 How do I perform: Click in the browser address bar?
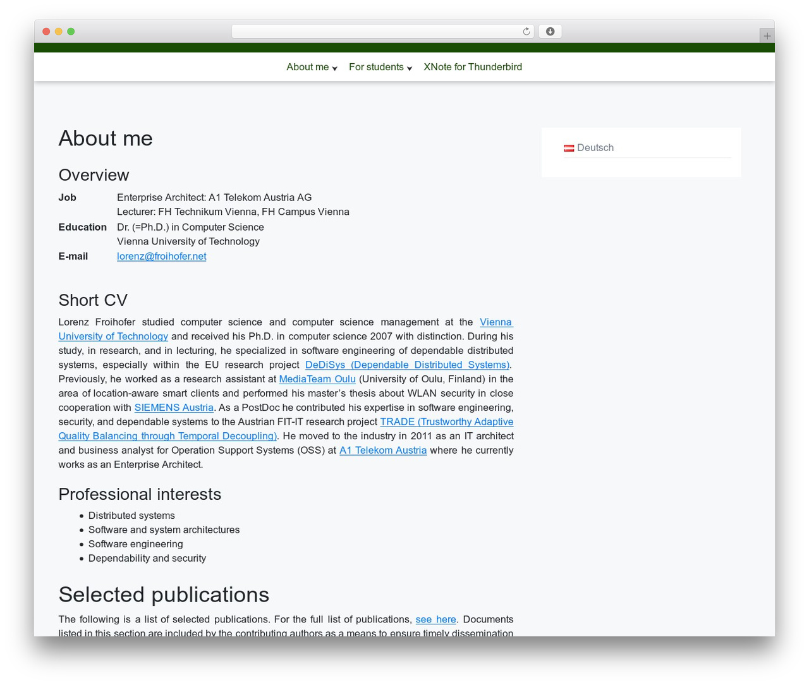(383, 32)
